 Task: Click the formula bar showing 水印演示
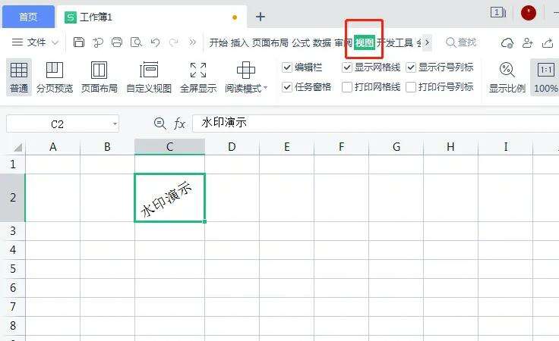click(x=375, y=123)
